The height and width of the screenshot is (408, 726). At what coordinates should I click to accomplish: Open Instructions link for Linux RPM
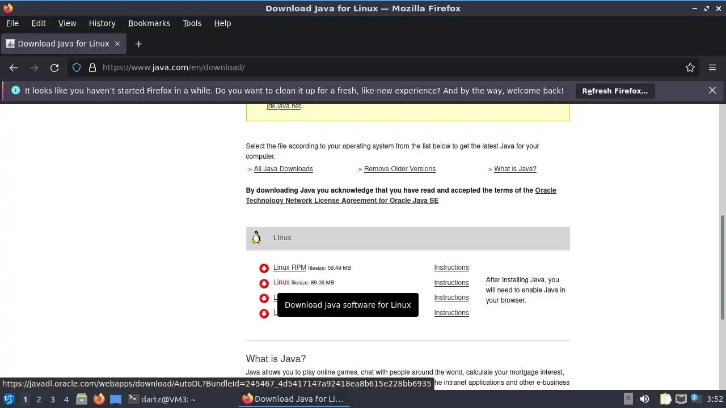[x=451, y=267]
